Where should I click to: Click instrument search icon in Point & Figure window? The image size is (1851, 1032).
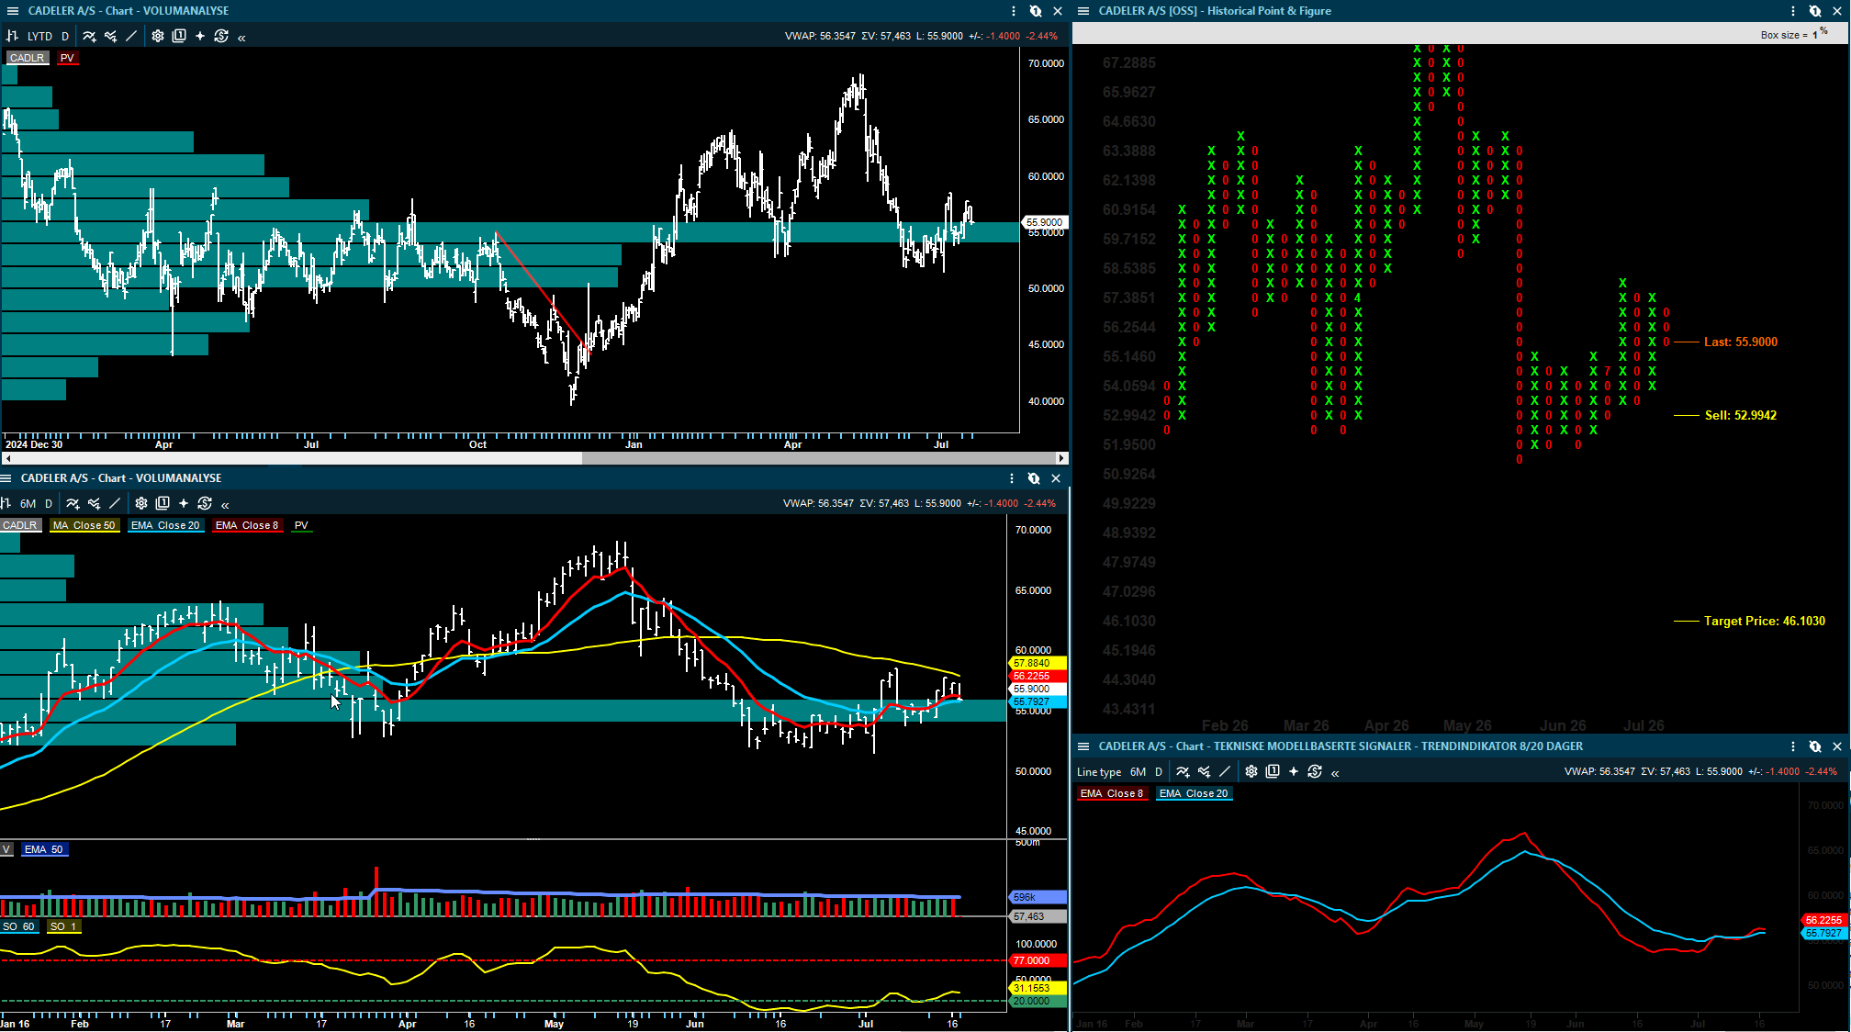pos(1815,11)
